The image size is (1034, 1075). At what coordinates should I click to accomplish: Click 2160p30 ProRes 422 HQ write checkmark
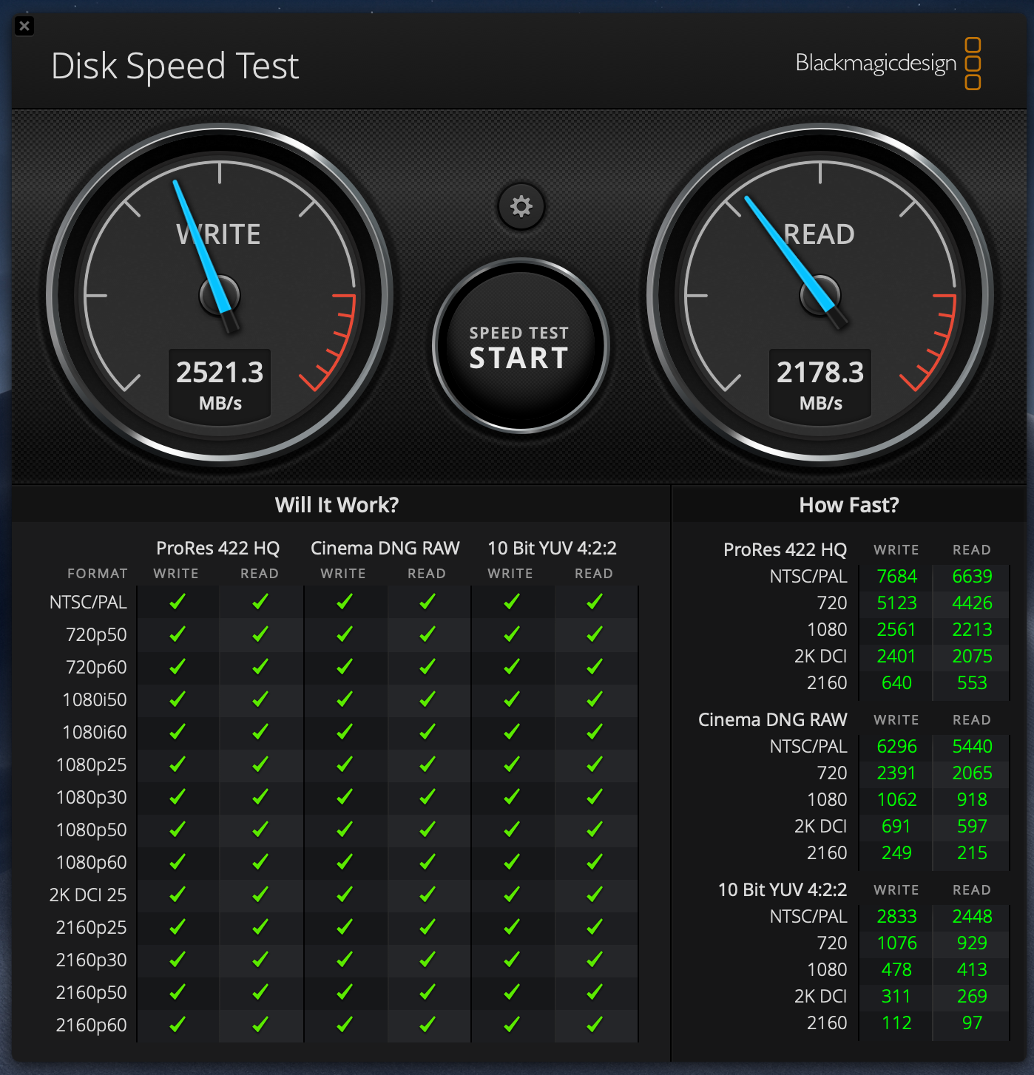[x=178, y=960]
